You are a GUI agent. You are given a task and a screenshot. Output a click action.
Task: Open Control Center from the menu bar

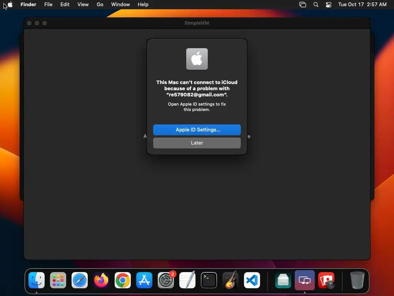[x=329, y=5]
